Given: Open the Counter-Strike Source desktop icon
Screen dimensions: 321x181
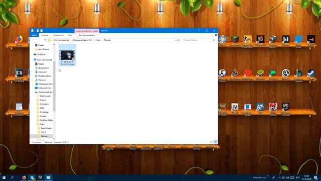Looking at the screenshot, I should (222, 73).
